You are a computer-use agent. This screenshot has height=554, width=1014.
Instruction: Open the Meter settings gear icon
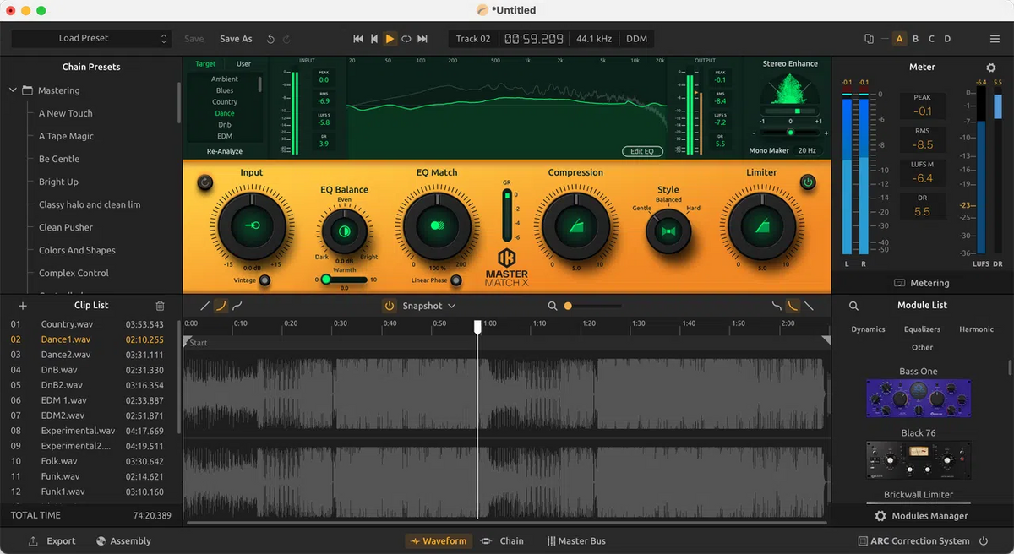[x=990, y=67]
